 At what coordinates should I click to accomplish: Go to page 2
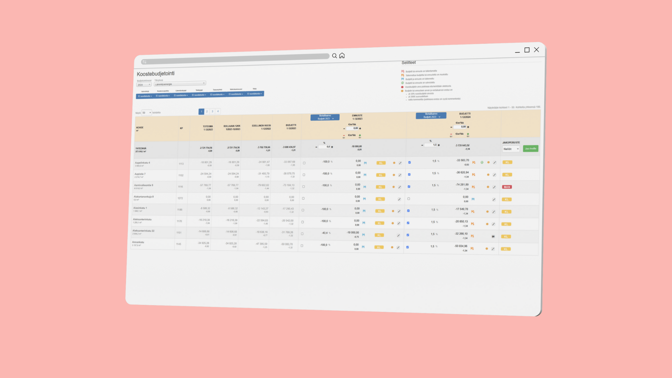[207, 112]
